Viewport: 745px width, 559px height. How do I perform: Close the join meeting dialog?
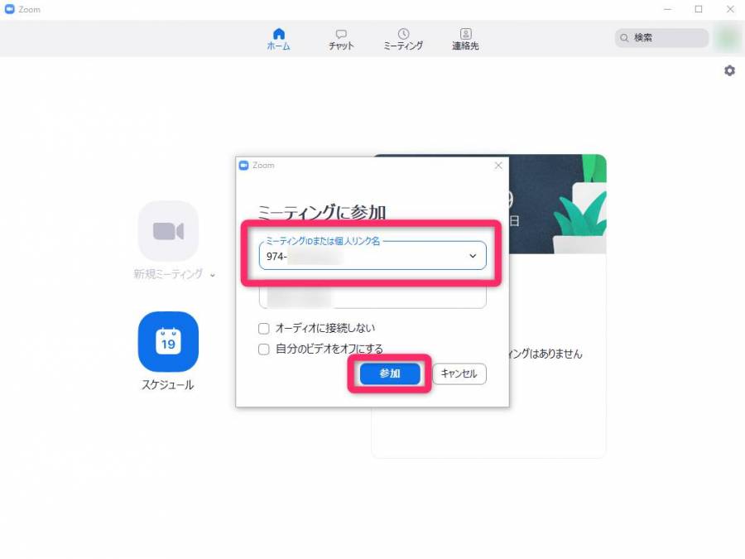point(498,166)
